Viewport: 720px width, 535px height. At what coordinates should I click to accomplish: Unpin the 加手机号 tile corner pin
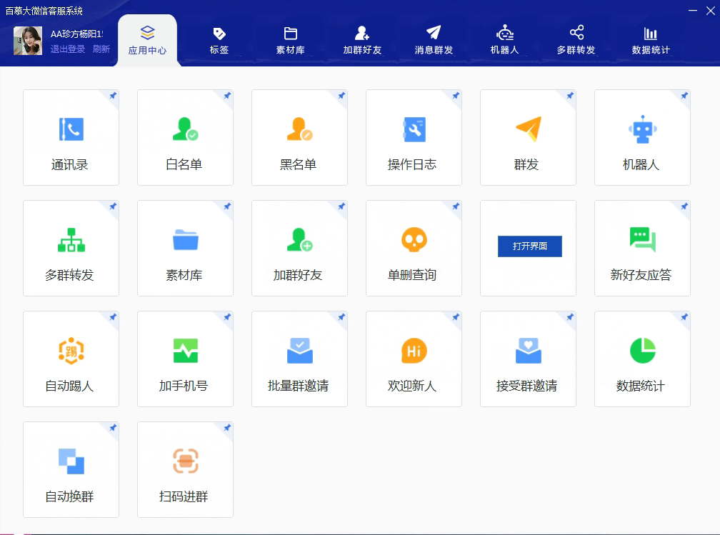coord(226,317)
